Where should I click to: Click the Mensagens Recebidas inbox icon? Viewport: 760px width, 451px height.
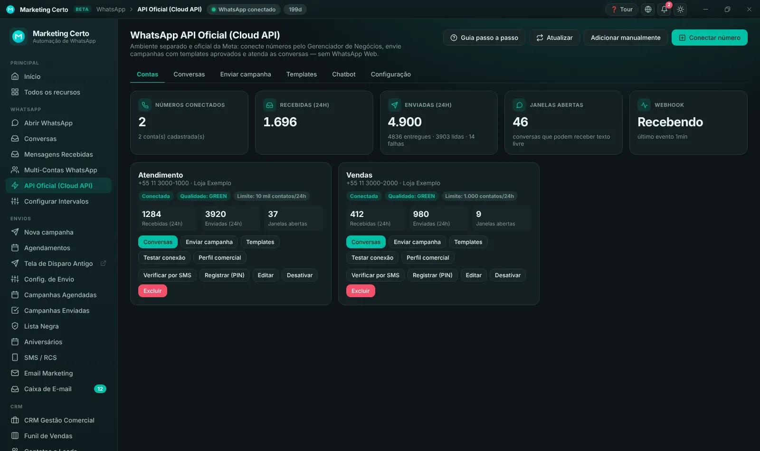[15, 154]
